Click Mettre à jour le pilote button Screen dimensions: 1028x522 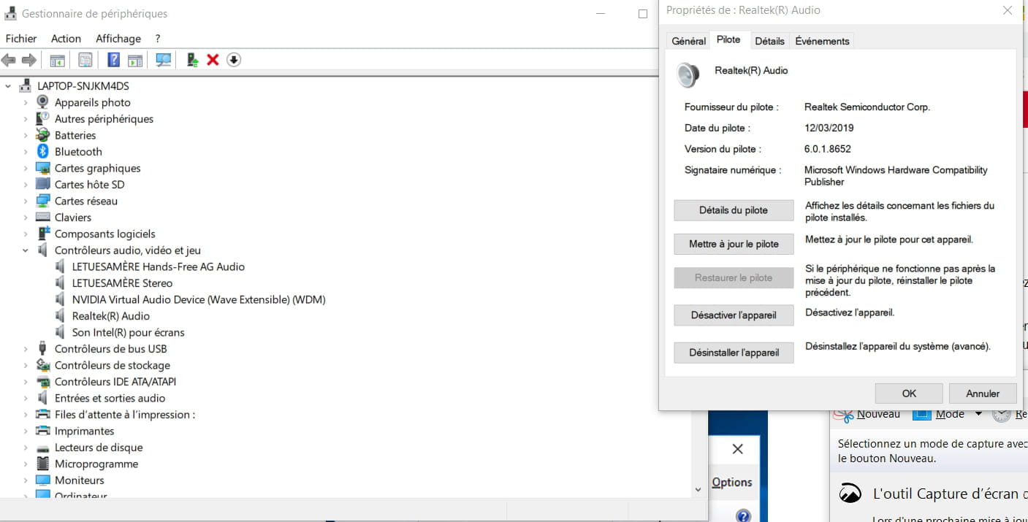pyautogui.click(x=734, y=244)
